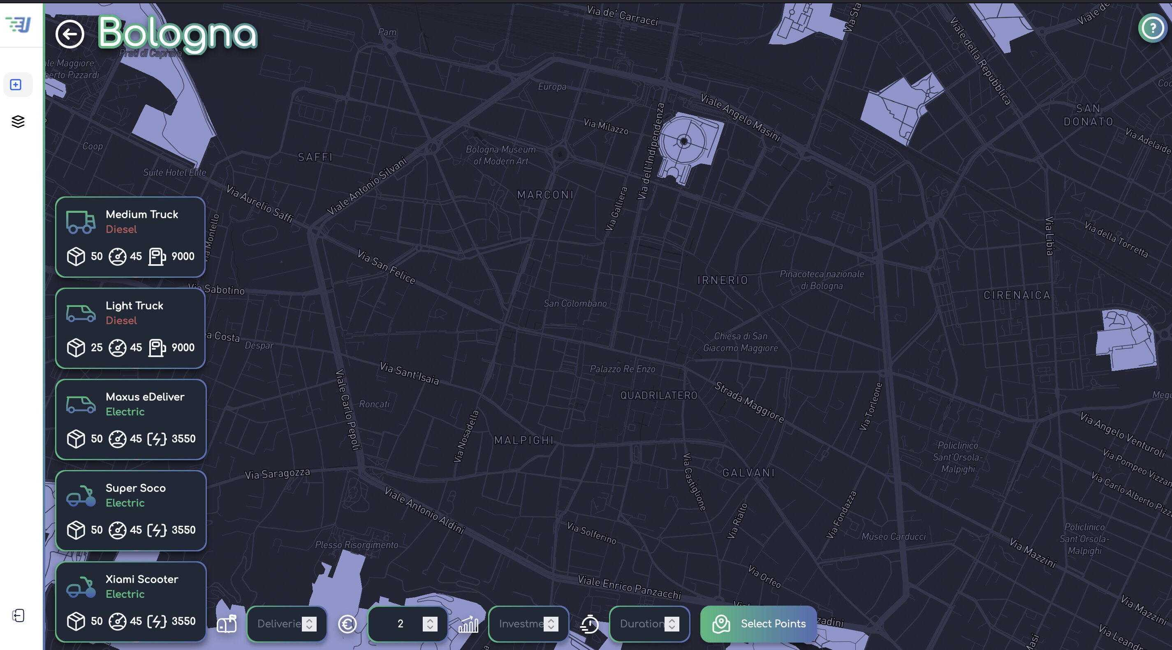1172x650 pixels.
Task: Click the Investment field stepper arrows
Action: coord(551,624)
